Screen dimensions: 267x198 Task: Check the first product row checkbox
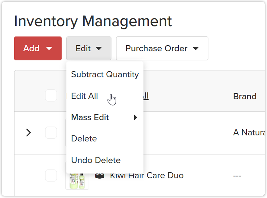[x=51, y=132]
